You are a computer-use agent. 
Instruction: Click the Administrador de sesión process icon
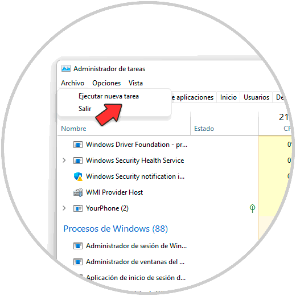click(x=78, y=246)
